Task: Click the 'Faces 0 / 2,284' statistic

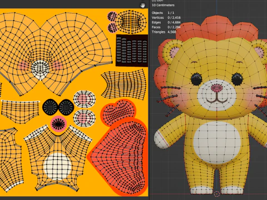Action: click(x=166, y=27)
